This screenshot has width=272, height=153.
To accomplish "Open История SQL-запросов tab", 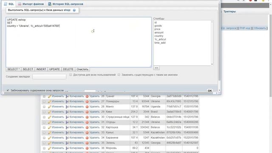I will tap(65, 4).
